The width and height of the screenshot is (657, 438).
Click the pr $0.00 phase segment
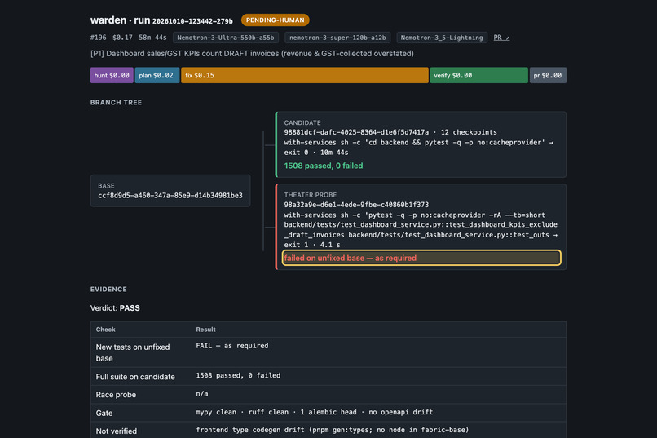click(548, 75)
